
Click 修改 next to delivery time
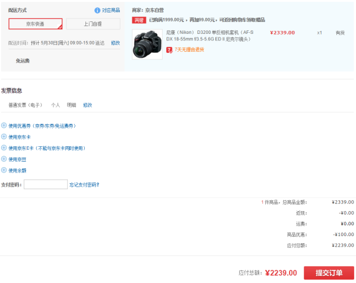pos(115,43)
